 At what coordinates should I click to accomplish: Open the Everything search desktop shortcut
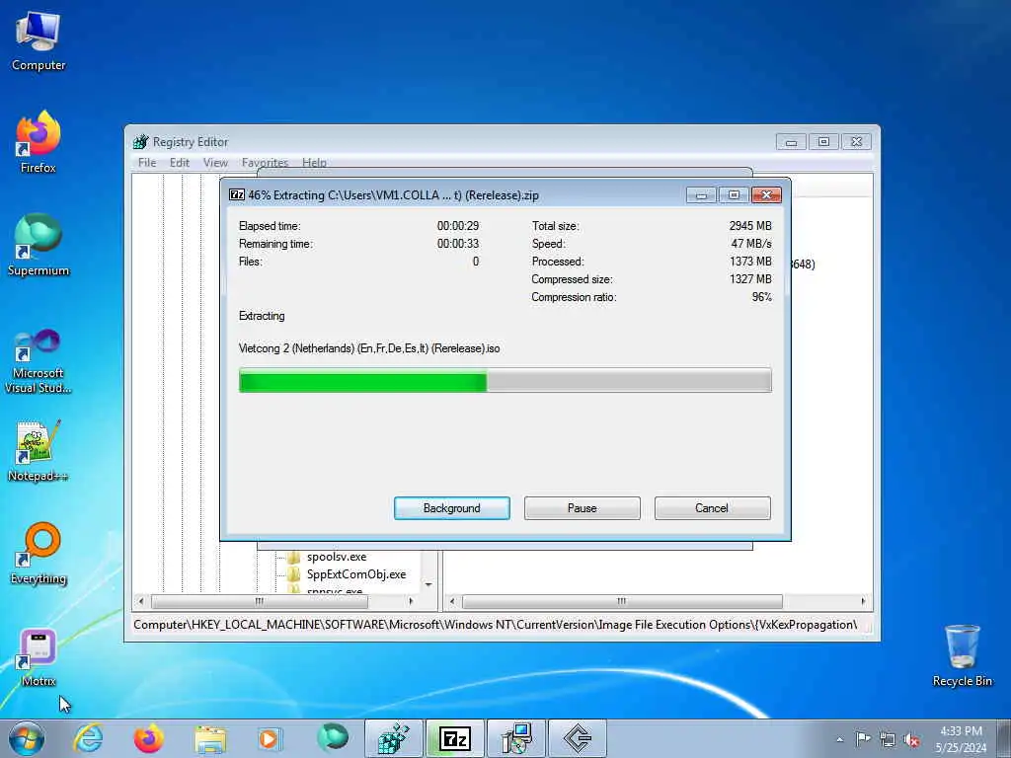(39, 553)
